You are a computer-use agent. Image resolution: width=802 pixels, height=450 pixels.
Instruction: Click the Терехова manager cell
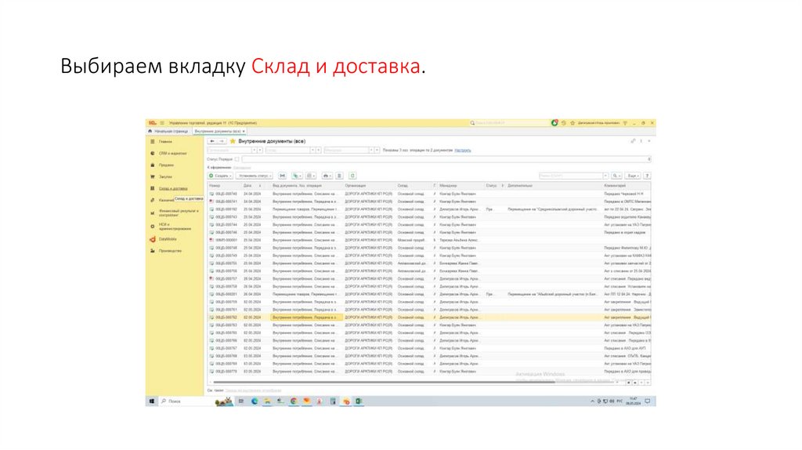459,240
